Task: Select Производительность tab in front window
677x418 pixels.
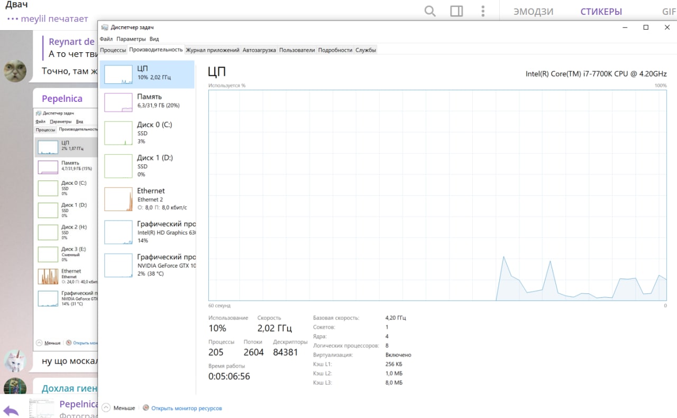Action: click(155, 50)
